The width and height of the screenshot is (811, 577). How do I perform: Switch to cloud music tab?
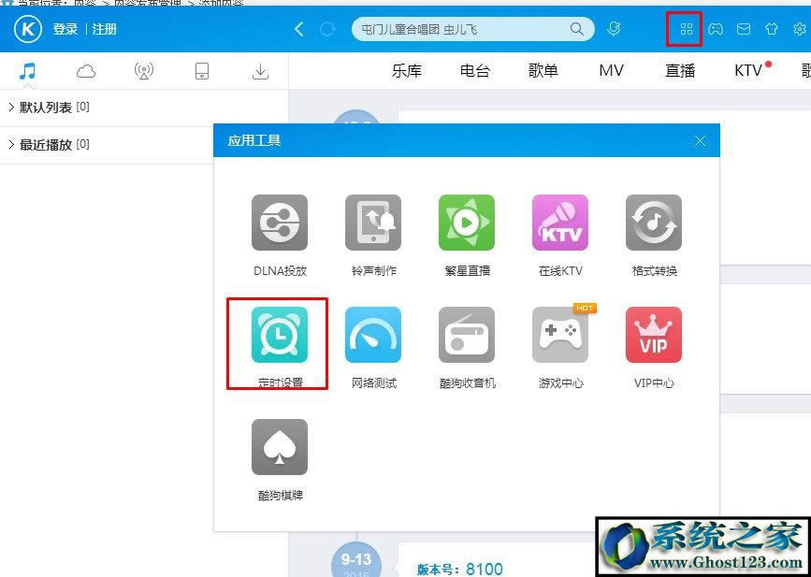[x=86, y=71]
